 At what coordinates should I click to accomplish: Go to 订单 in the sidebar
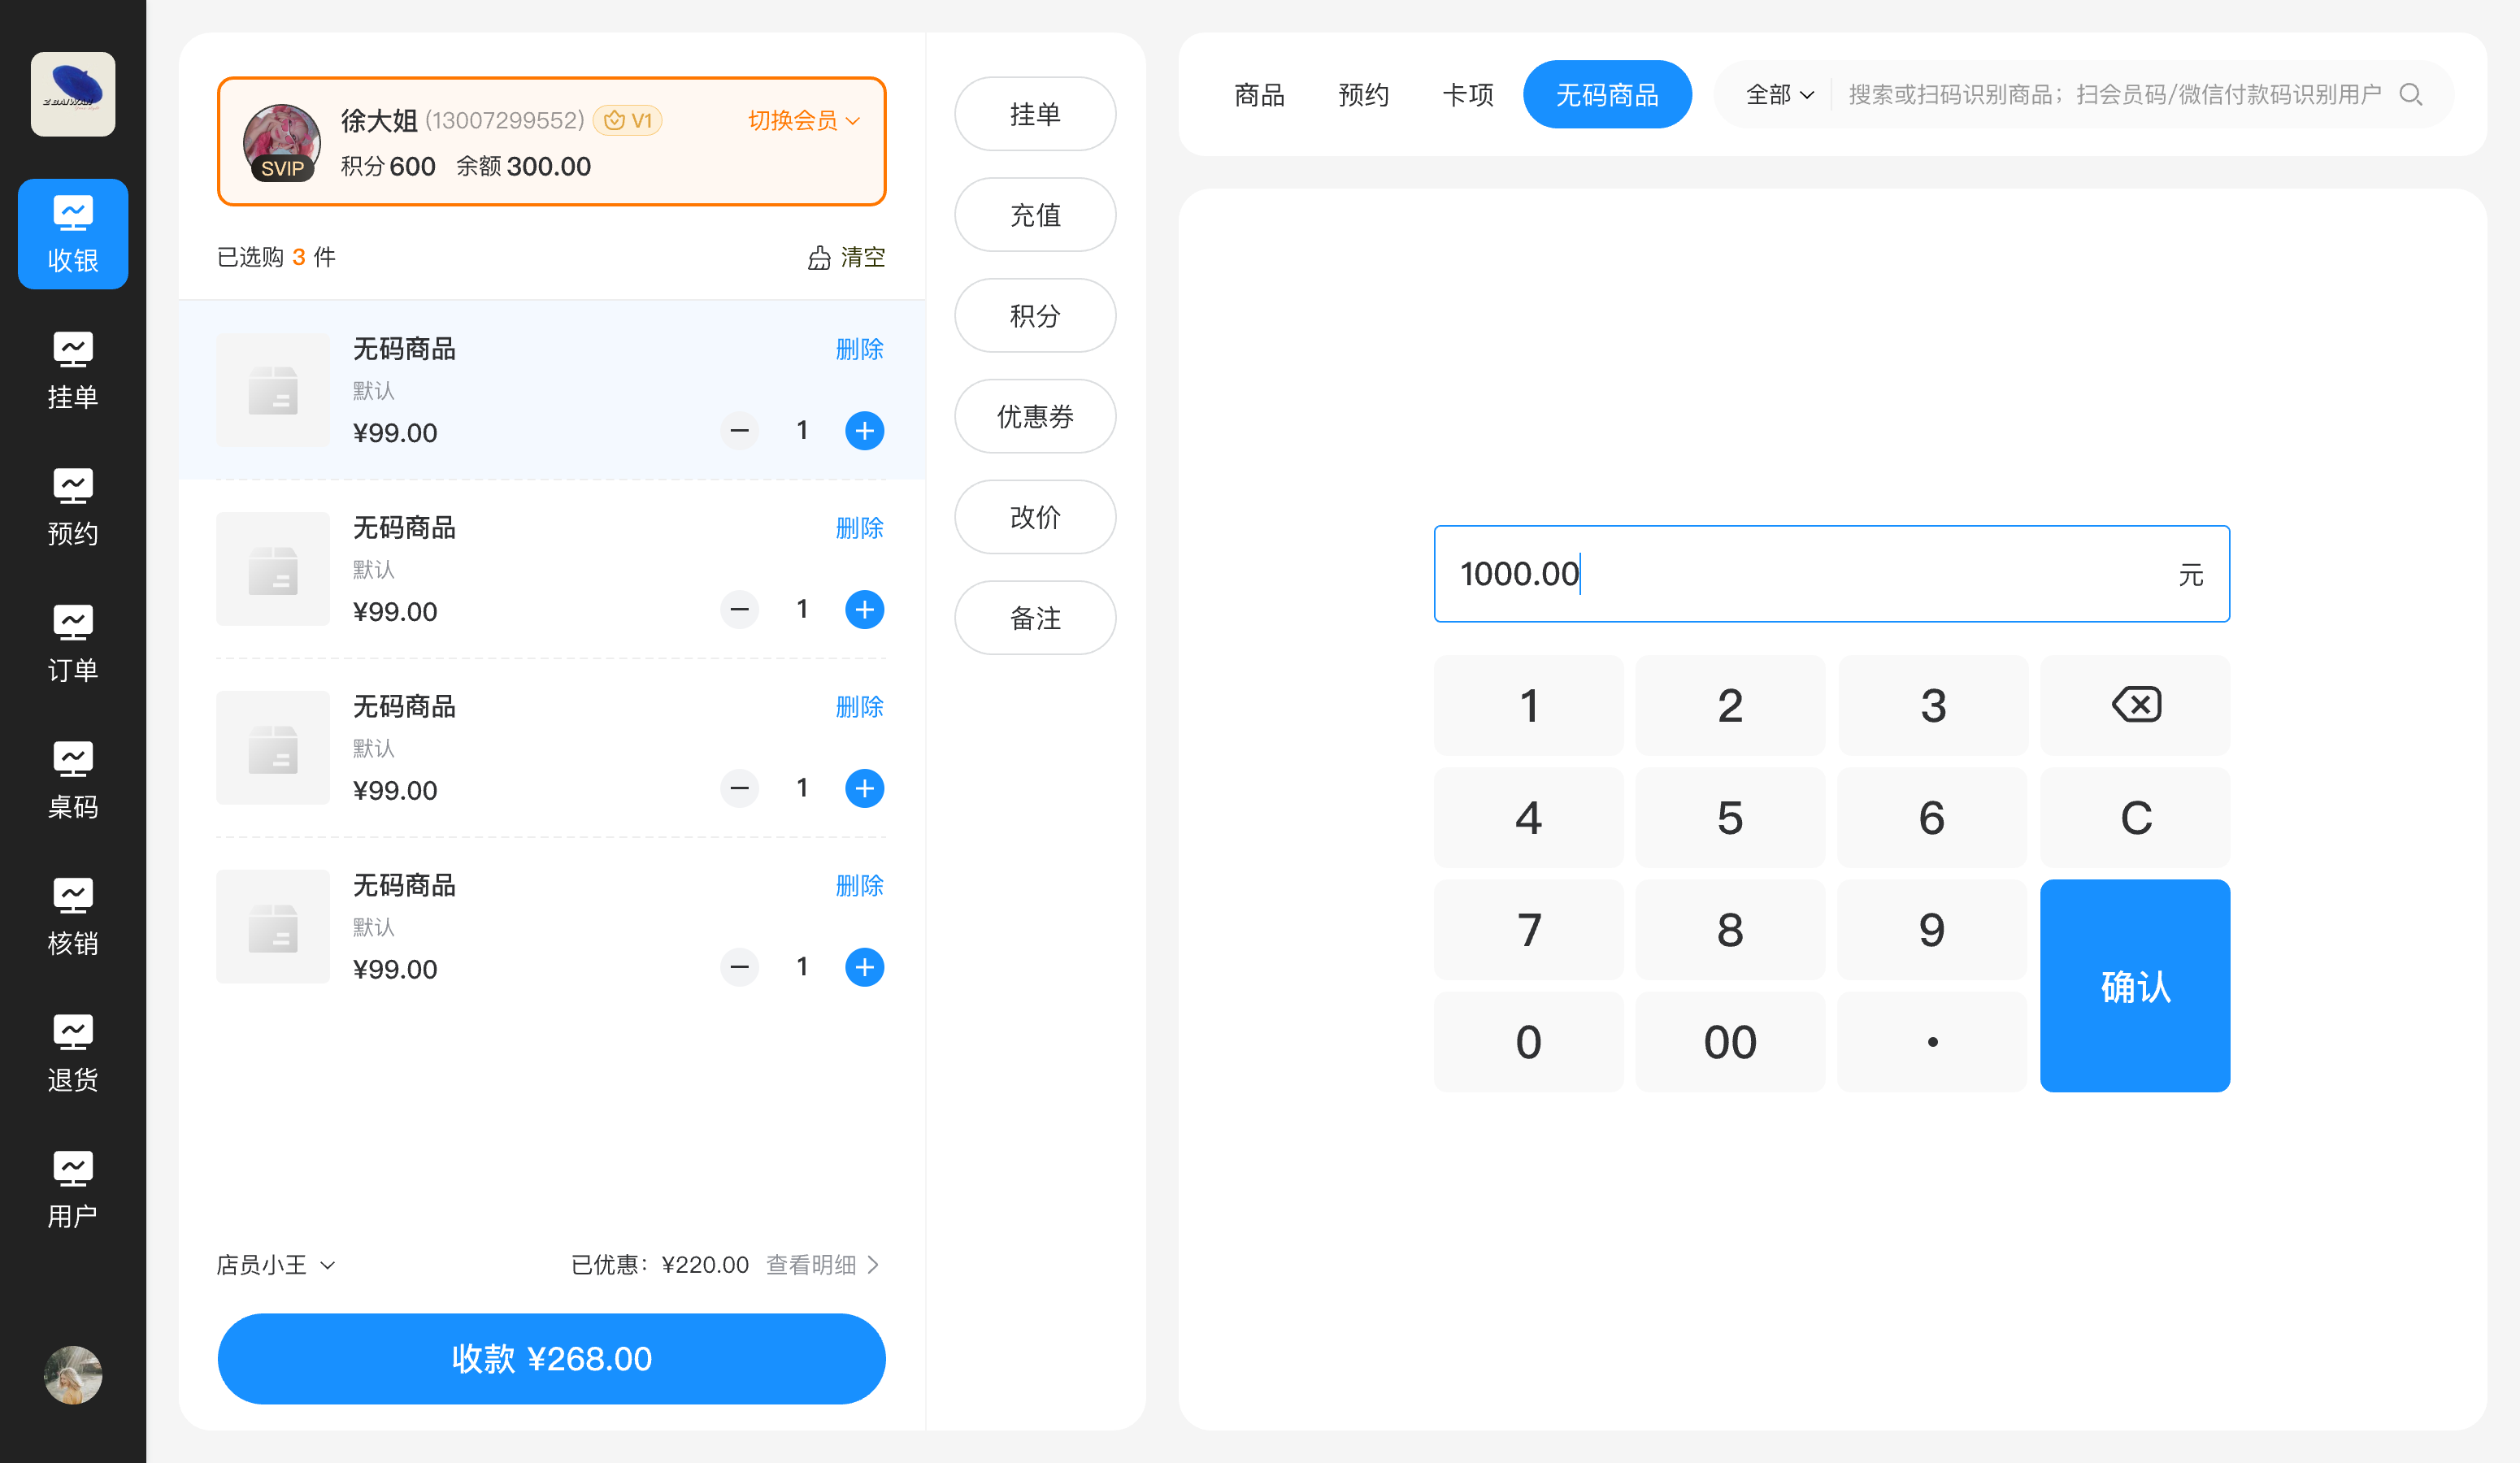[72, 644]
